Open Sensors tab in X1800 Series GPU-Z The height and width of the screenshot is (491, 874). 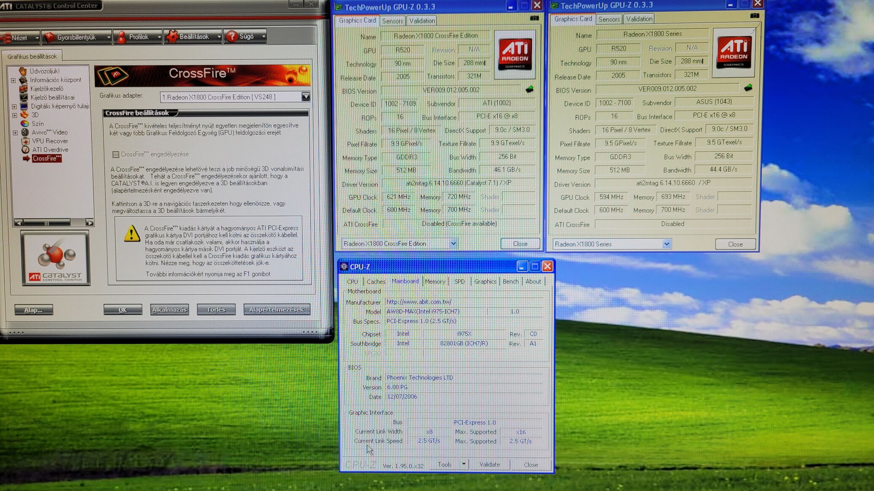click(609, 19)
